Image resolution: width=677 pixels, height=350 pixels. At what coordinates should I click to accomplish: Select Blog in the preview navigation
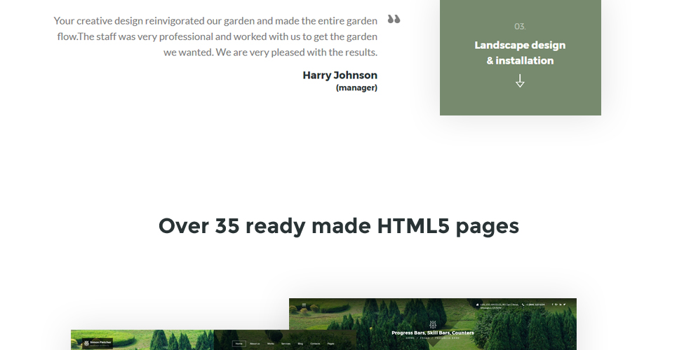click(x=300, y=344)
